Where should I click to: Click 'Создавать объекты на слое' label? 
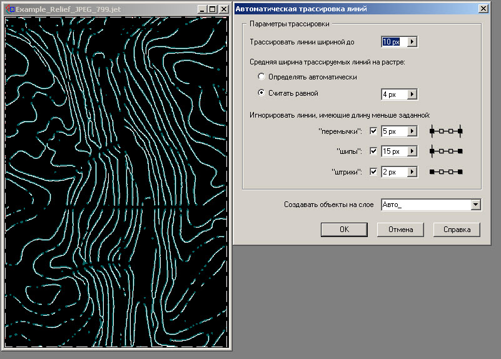tap(329, 205)
